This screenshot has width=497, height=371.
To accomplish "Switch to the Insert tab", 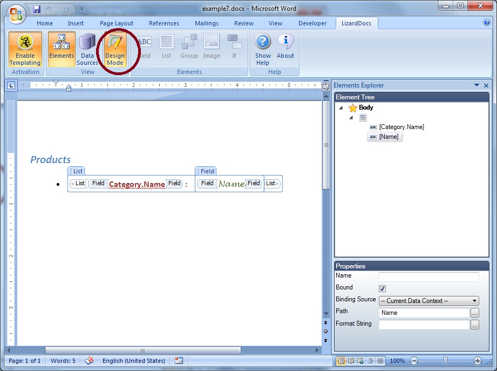I will [76, 23].
